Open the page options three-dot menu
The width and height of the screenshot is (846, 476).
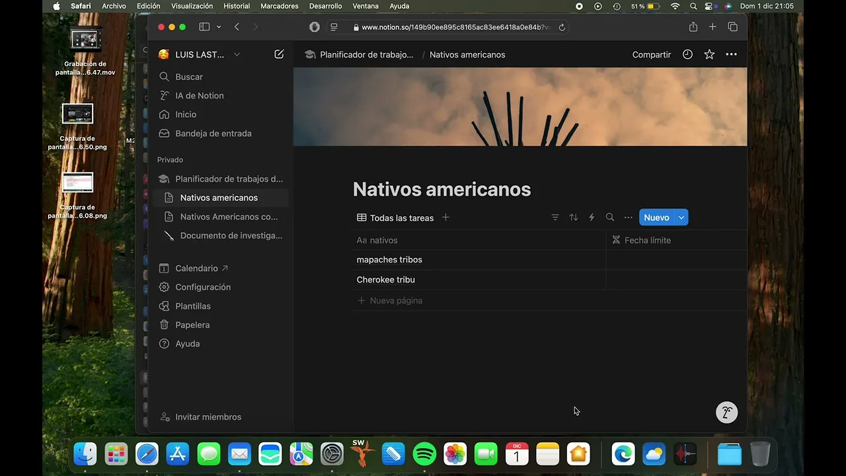[731, 55]
